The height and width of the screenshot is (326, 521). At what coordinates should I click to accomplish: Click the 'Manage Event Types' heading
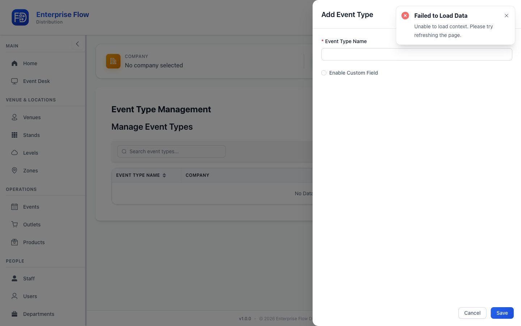pos(152,127)
